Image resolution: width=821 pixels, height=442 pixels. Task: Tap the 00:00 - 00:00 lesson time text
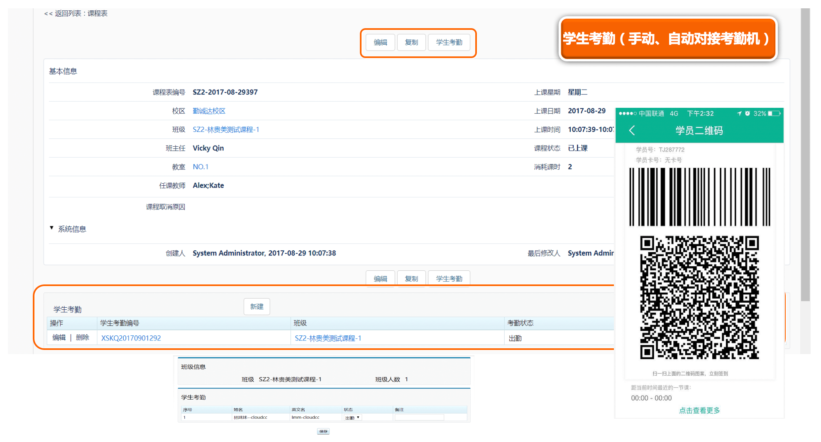click(651, 398)
